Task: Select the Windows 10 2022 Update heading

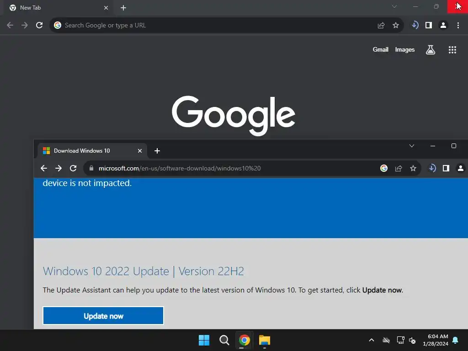Action: coord(143,271)
